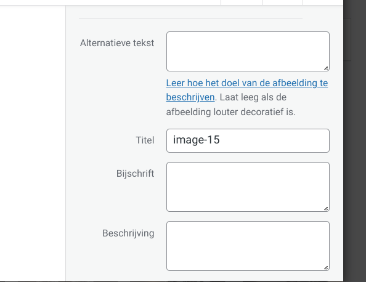Click the 'Titel' field label
Image resolution: width=366 pixels, height=282 pixels.
point(145,140)
